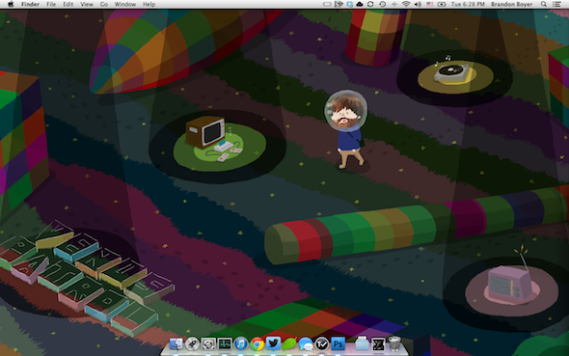Open Messages chat bubbles in dock
Viewport: 569px width, 356px height.
coord(306,343)
